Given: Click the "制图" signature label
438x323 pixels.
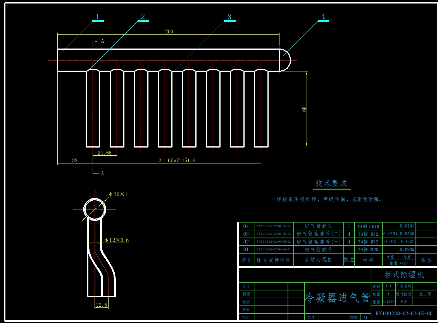Looking at the screenshot, I should pyautogui.click(x=246, y=294).
